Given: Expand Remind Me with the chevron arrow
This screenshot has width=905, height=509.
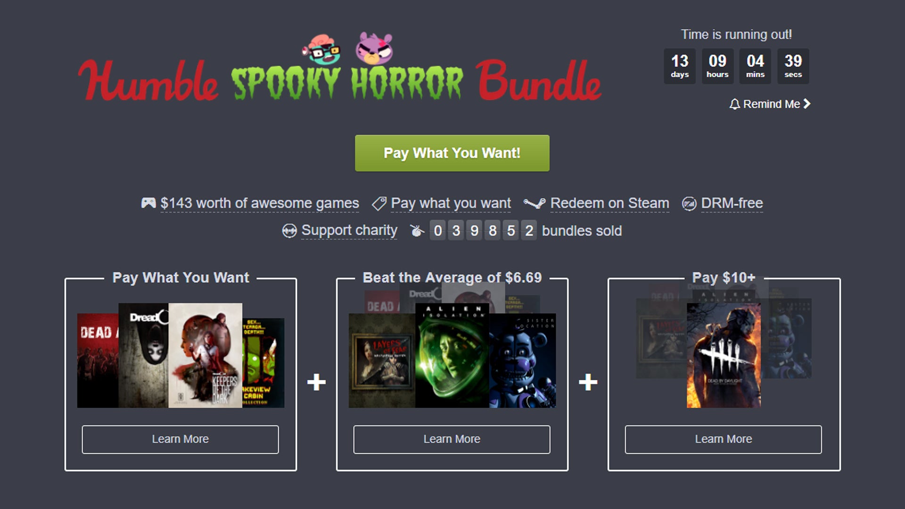Looking at the screenshot, I should click(x=807, y=104).
